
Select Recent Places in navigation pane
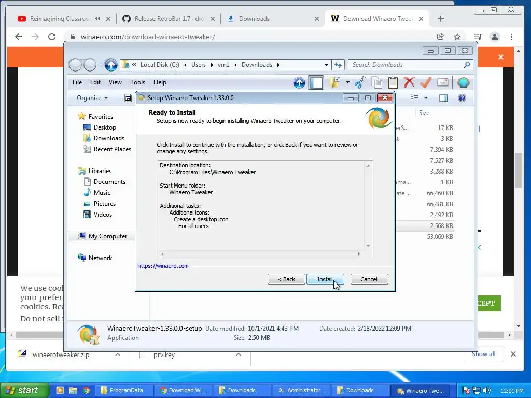(x=113, y=149)
